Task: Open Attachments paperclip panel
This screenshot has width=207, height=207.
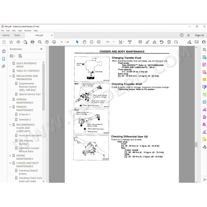Action: (x=4, y=66)
